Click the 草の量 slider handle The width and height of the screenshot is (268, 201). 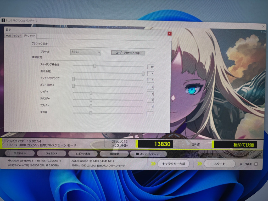[91, 113]
